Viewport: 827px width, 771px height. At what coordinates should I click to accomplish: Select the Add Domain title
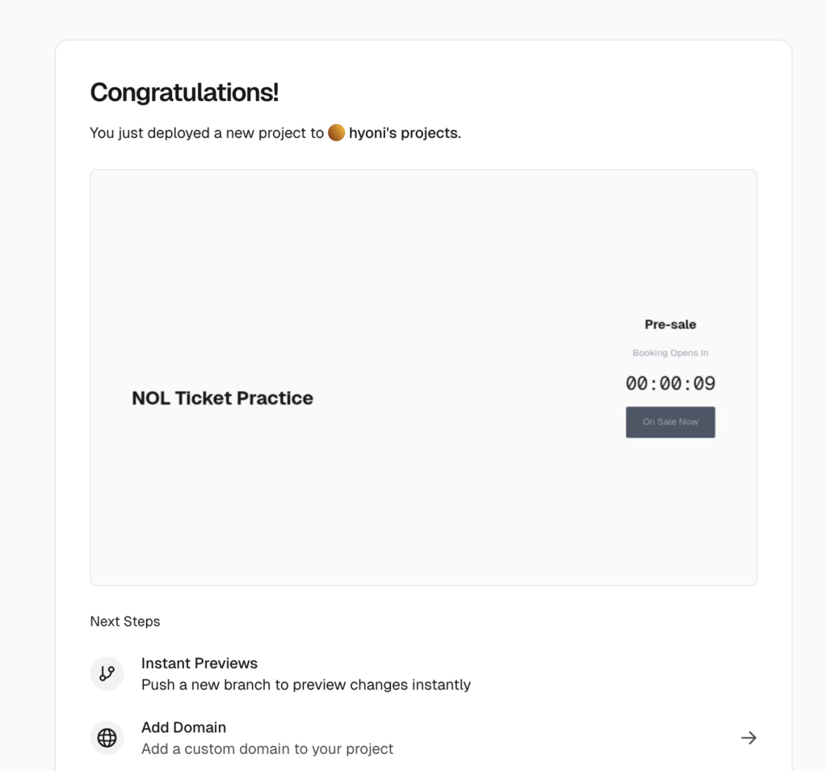[x=183, y=727]
